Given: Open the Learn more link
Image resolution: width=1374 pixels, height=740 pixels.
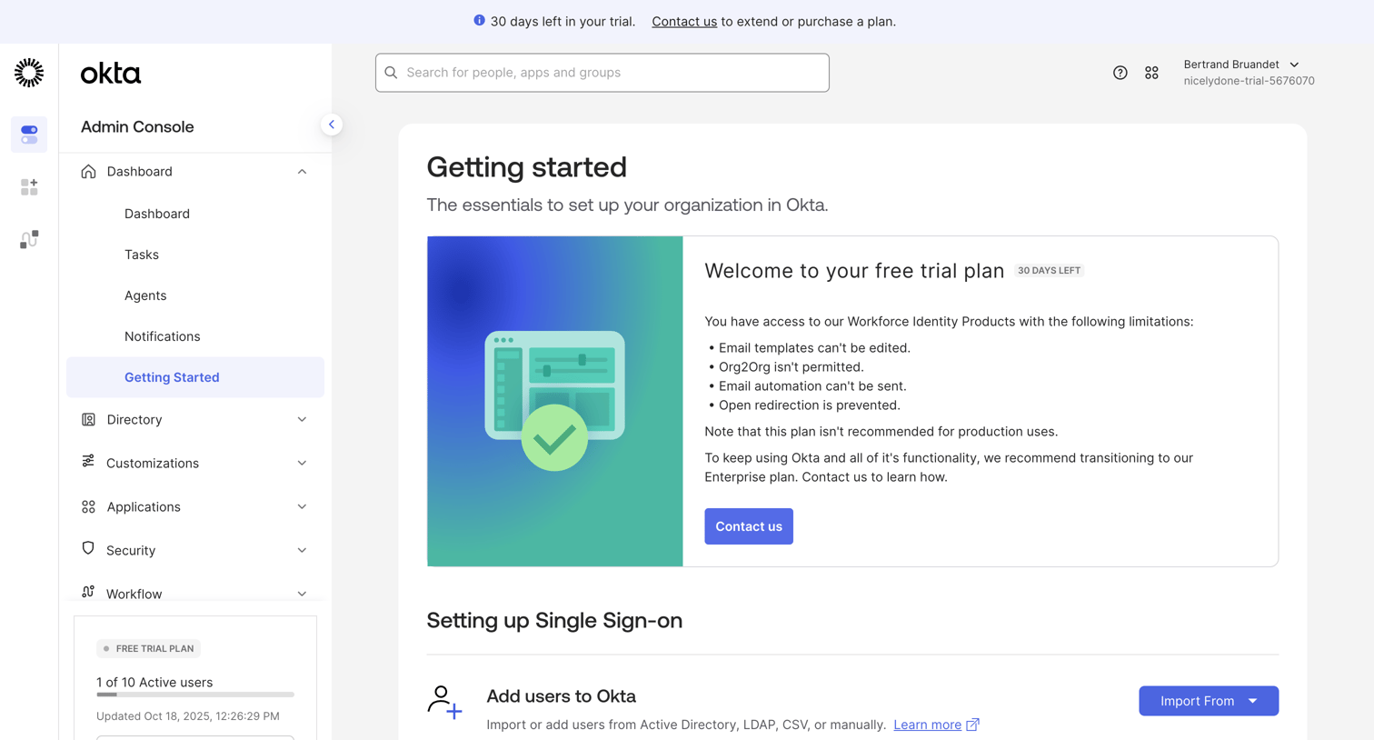Looking at the screenshot, I should pyautogui.click(x=927, y=725).
